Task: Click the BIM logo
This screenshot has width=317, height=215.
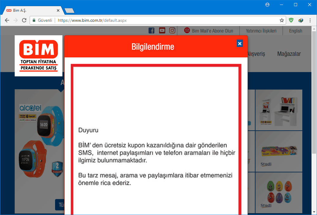Action: pyautogui.click(x=39, y=56)
